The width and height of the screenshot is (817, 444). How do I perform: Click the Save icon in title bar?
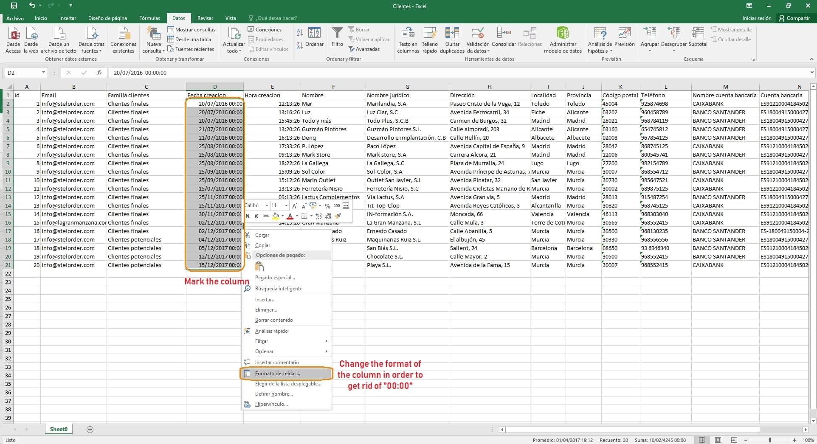coord(14,6)
